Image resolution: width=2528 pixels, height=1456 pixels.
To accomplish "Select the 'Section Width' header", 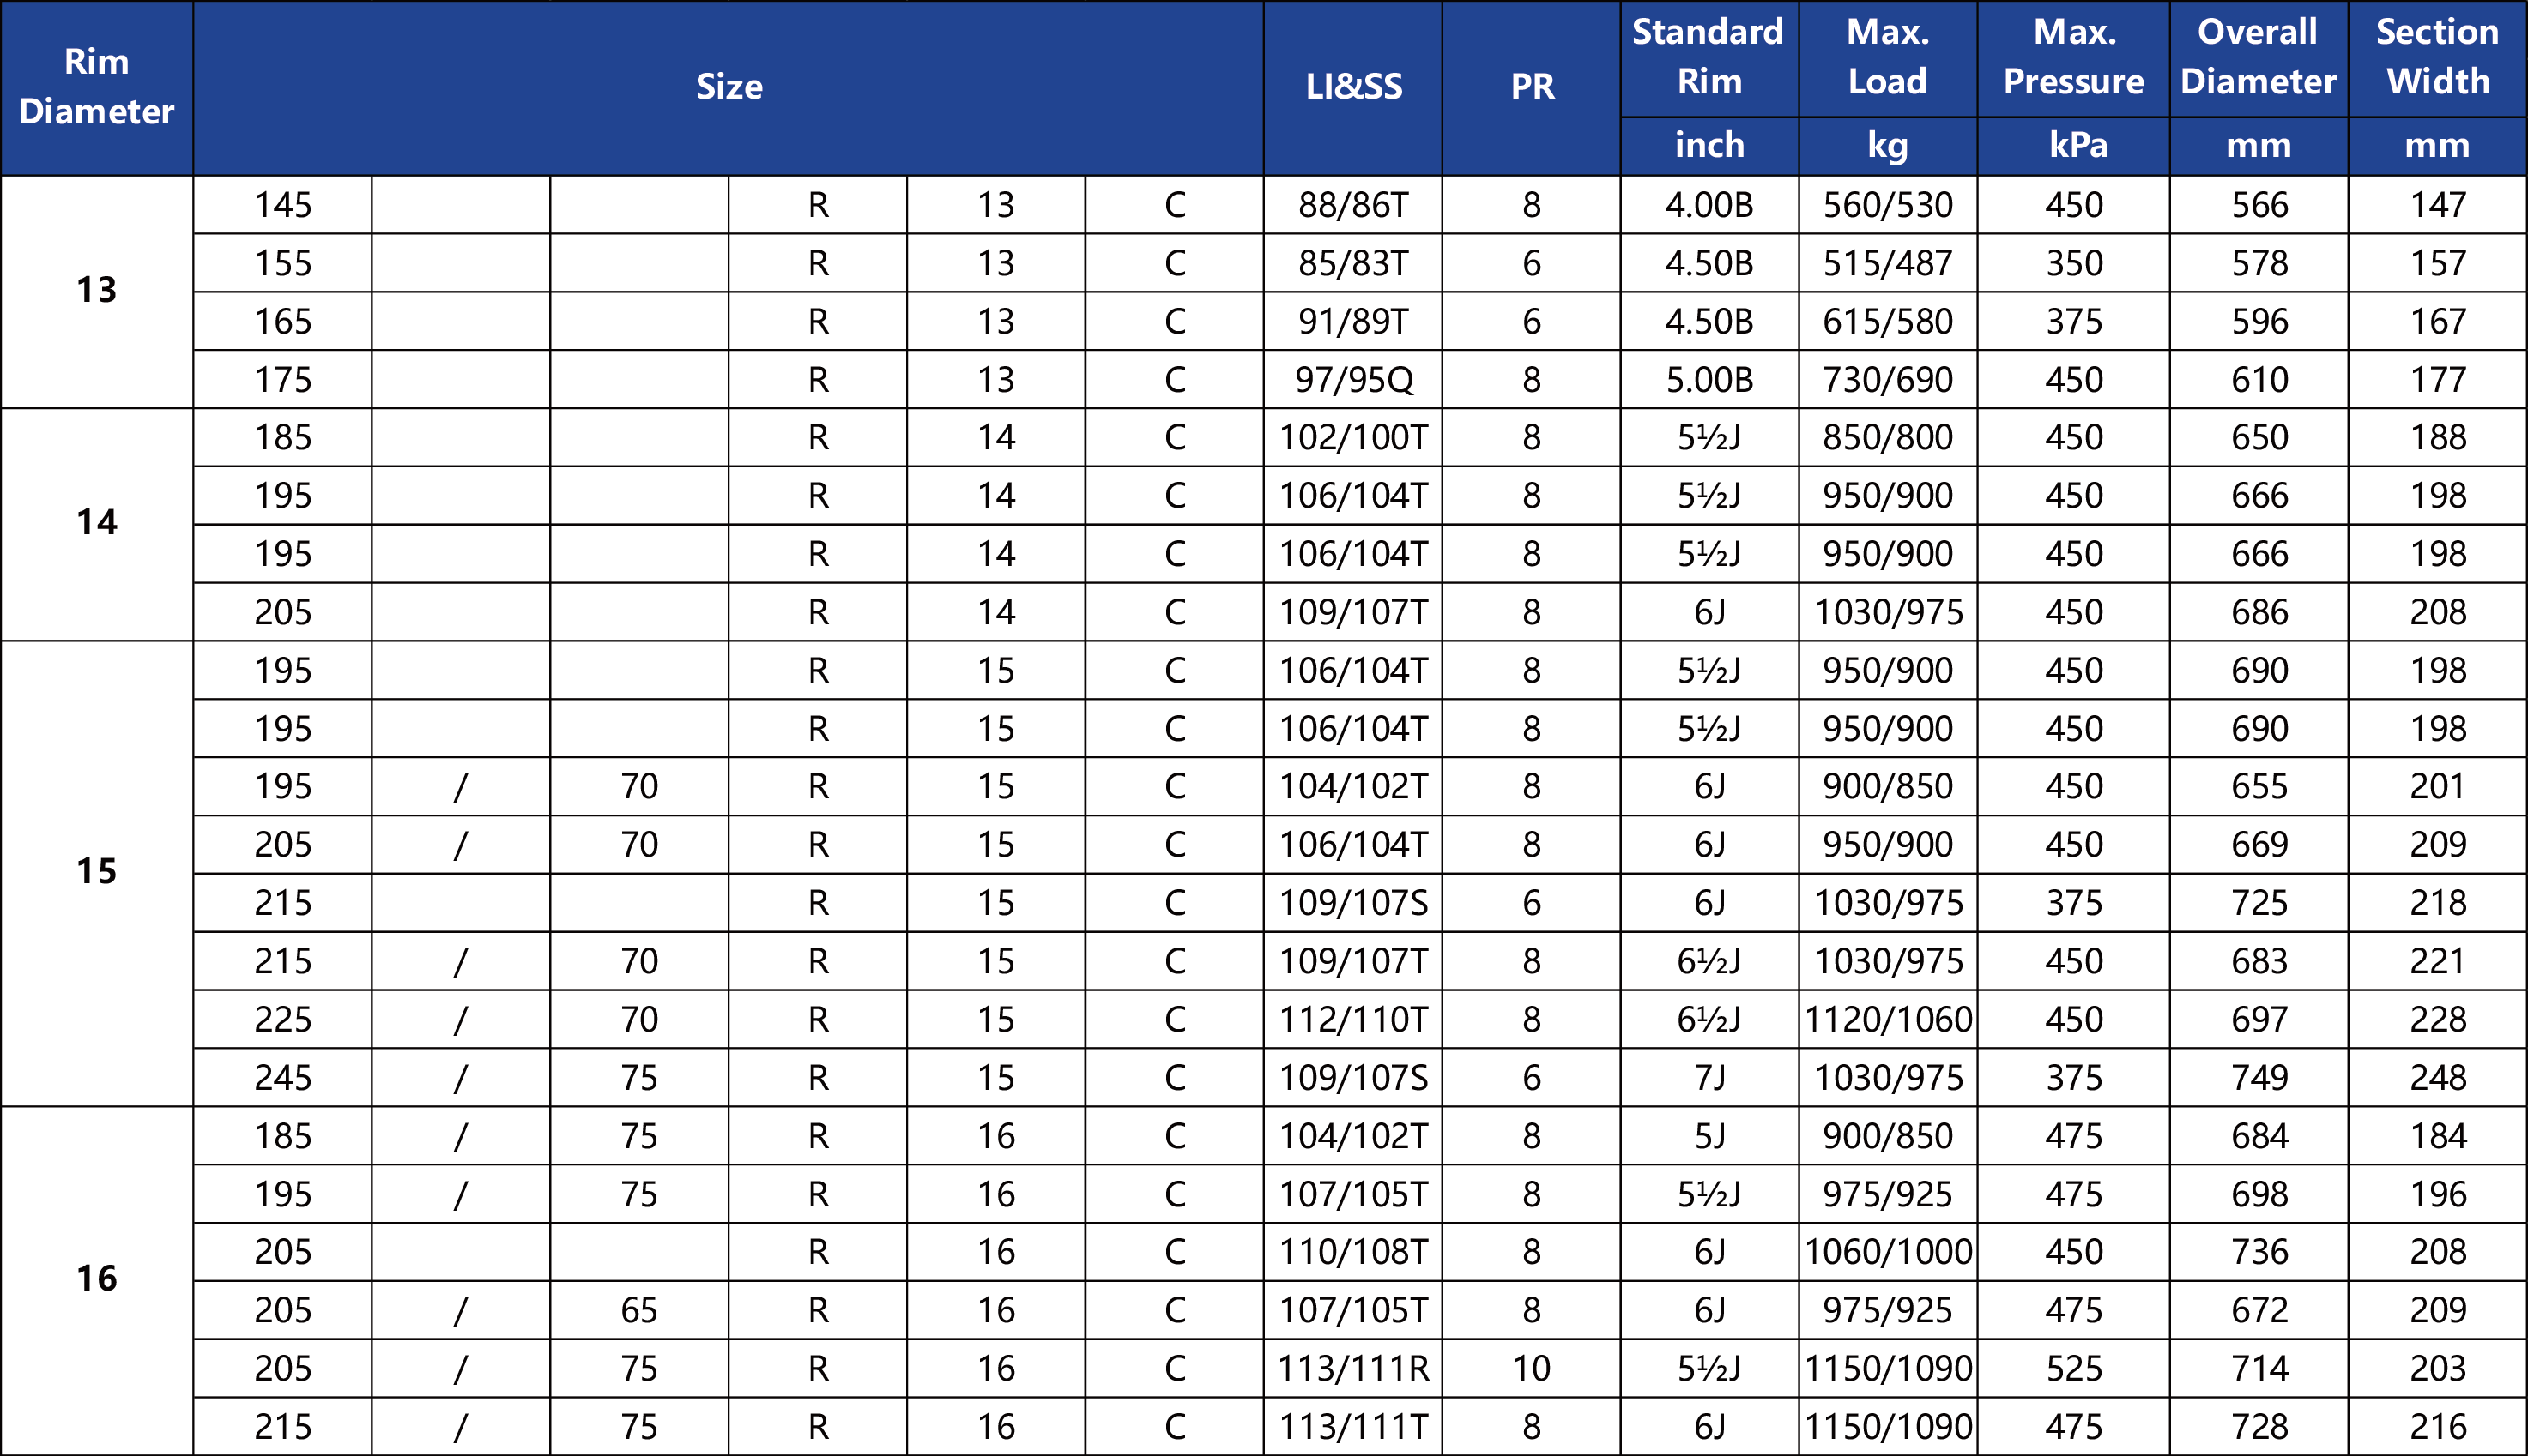I will pos(2438,58).
